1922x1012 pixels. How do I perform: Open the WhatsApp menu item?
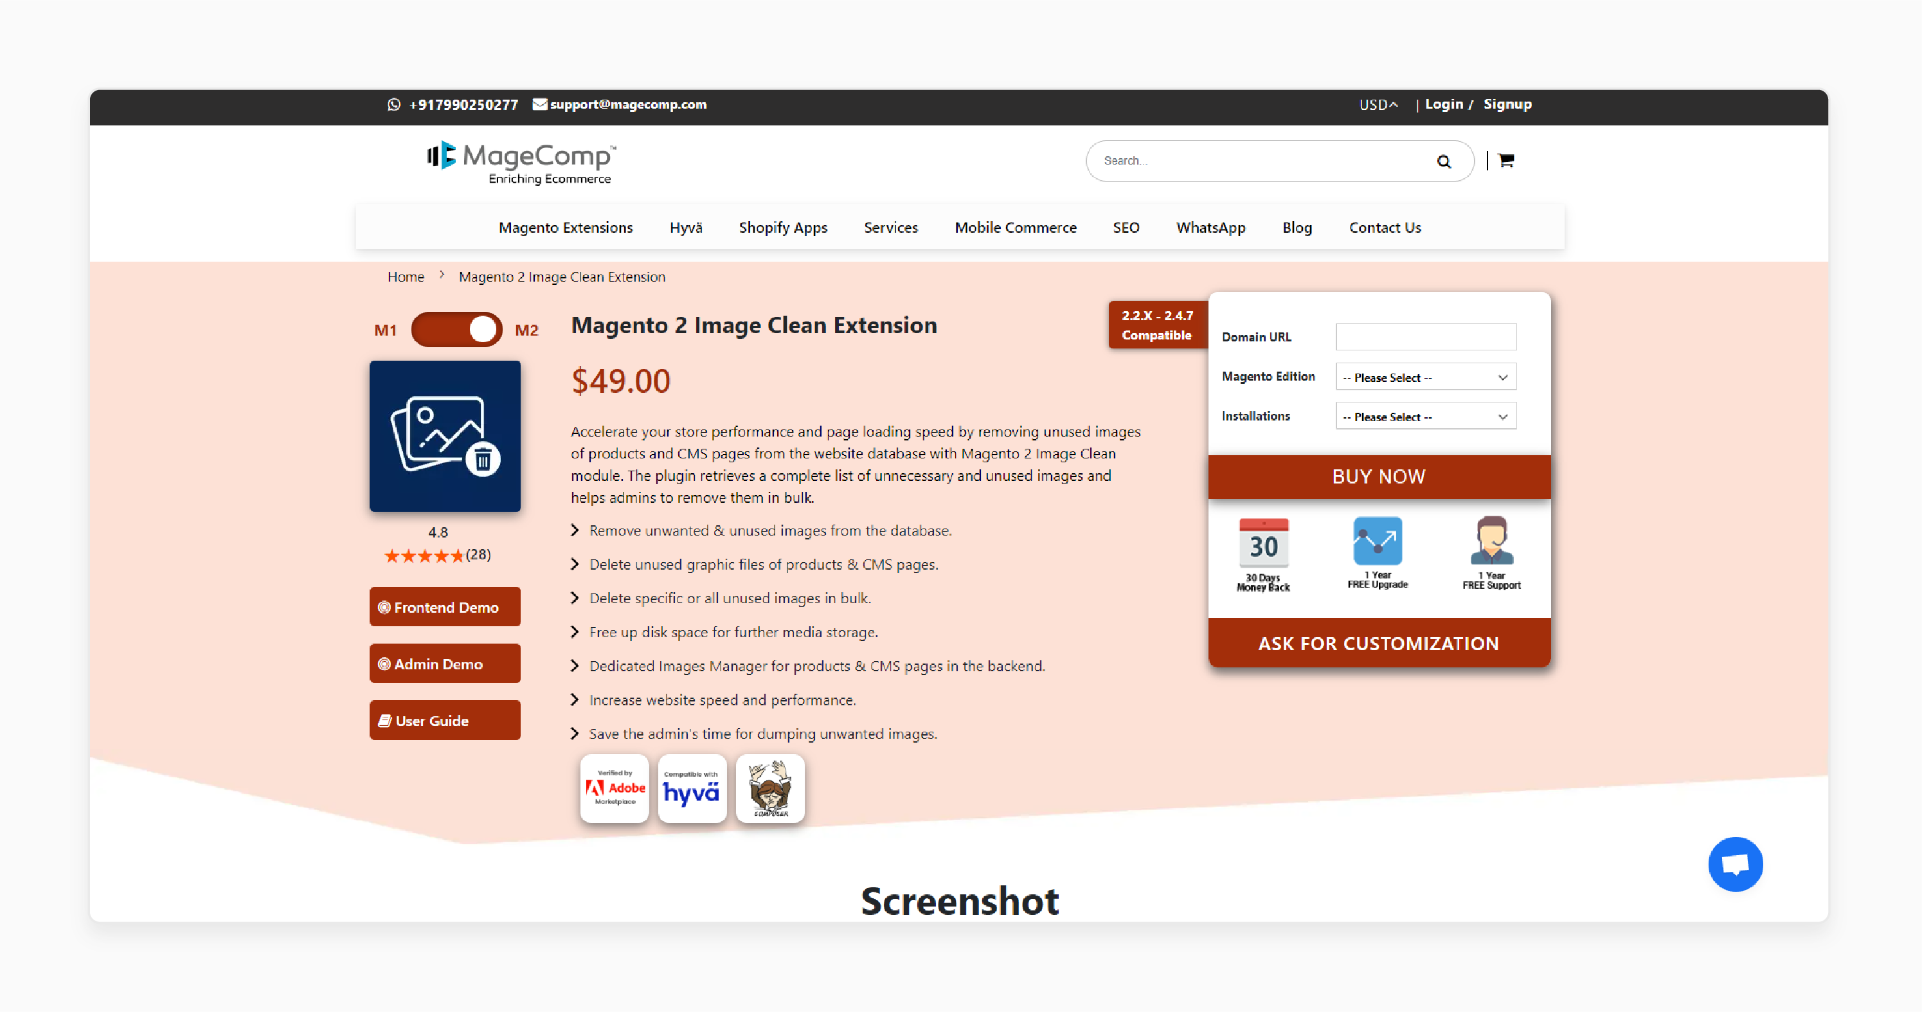tap(1211, 228)
